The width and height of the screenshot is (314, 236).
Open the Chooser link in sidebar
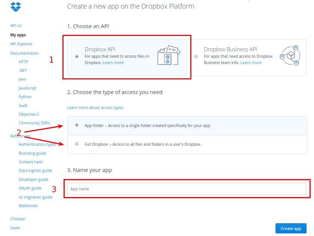click(x=18, y=219)
